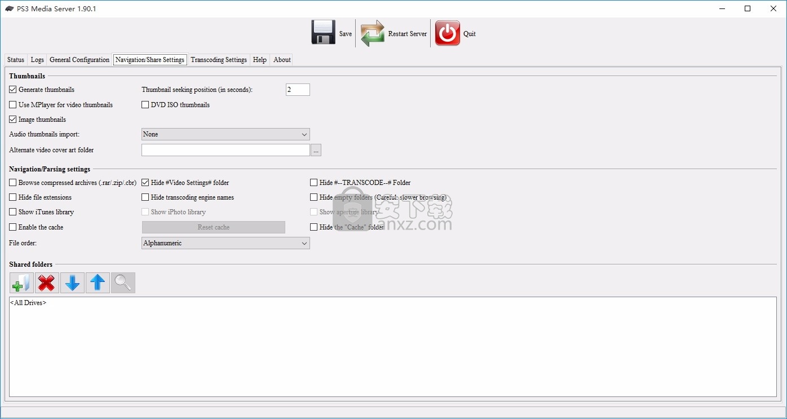Screen dimensions: 787x419
Task: Switch to the About tab
Action: click(x=282, y=60)
